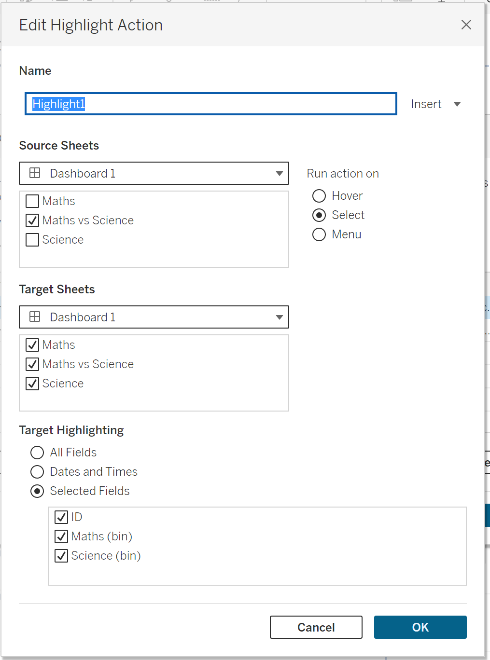Screen dimensions: 490x660
Task: Uncheck Maths in Target Sheets list
Action: [x=32, y=345]
